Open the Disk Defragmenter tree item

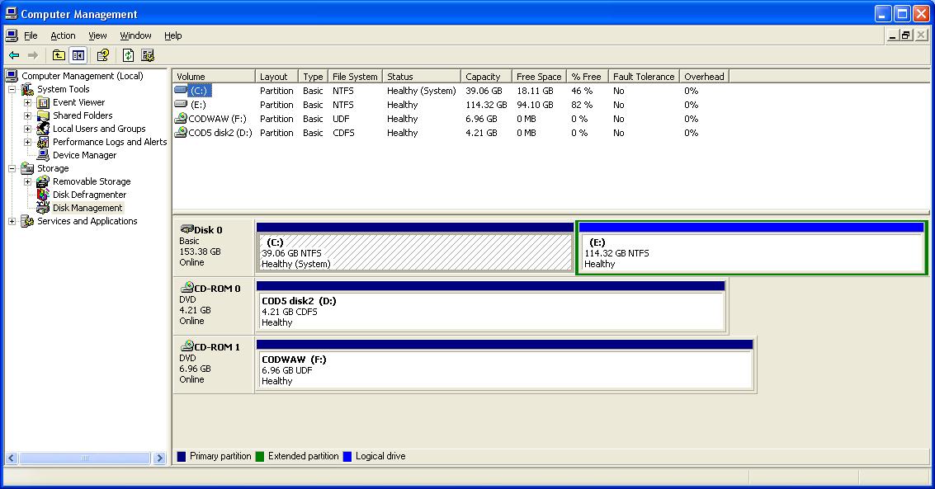(89, 195)
